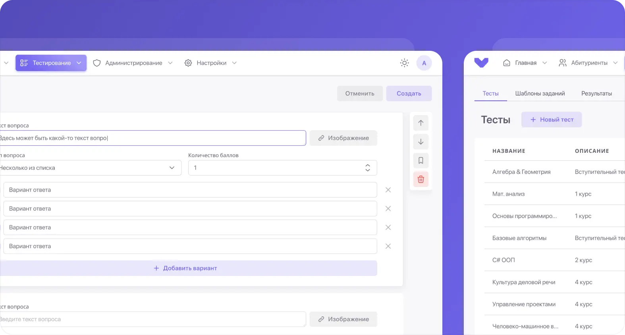Viewport: 625px width, 335px height.
Task: Open the "Несколько из списка" question type dropdown
Action: 91,168
